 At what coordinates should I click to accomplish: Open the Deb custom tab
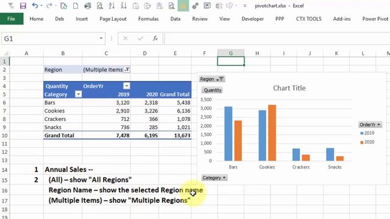pyautogui.click(x=60, y=19)
